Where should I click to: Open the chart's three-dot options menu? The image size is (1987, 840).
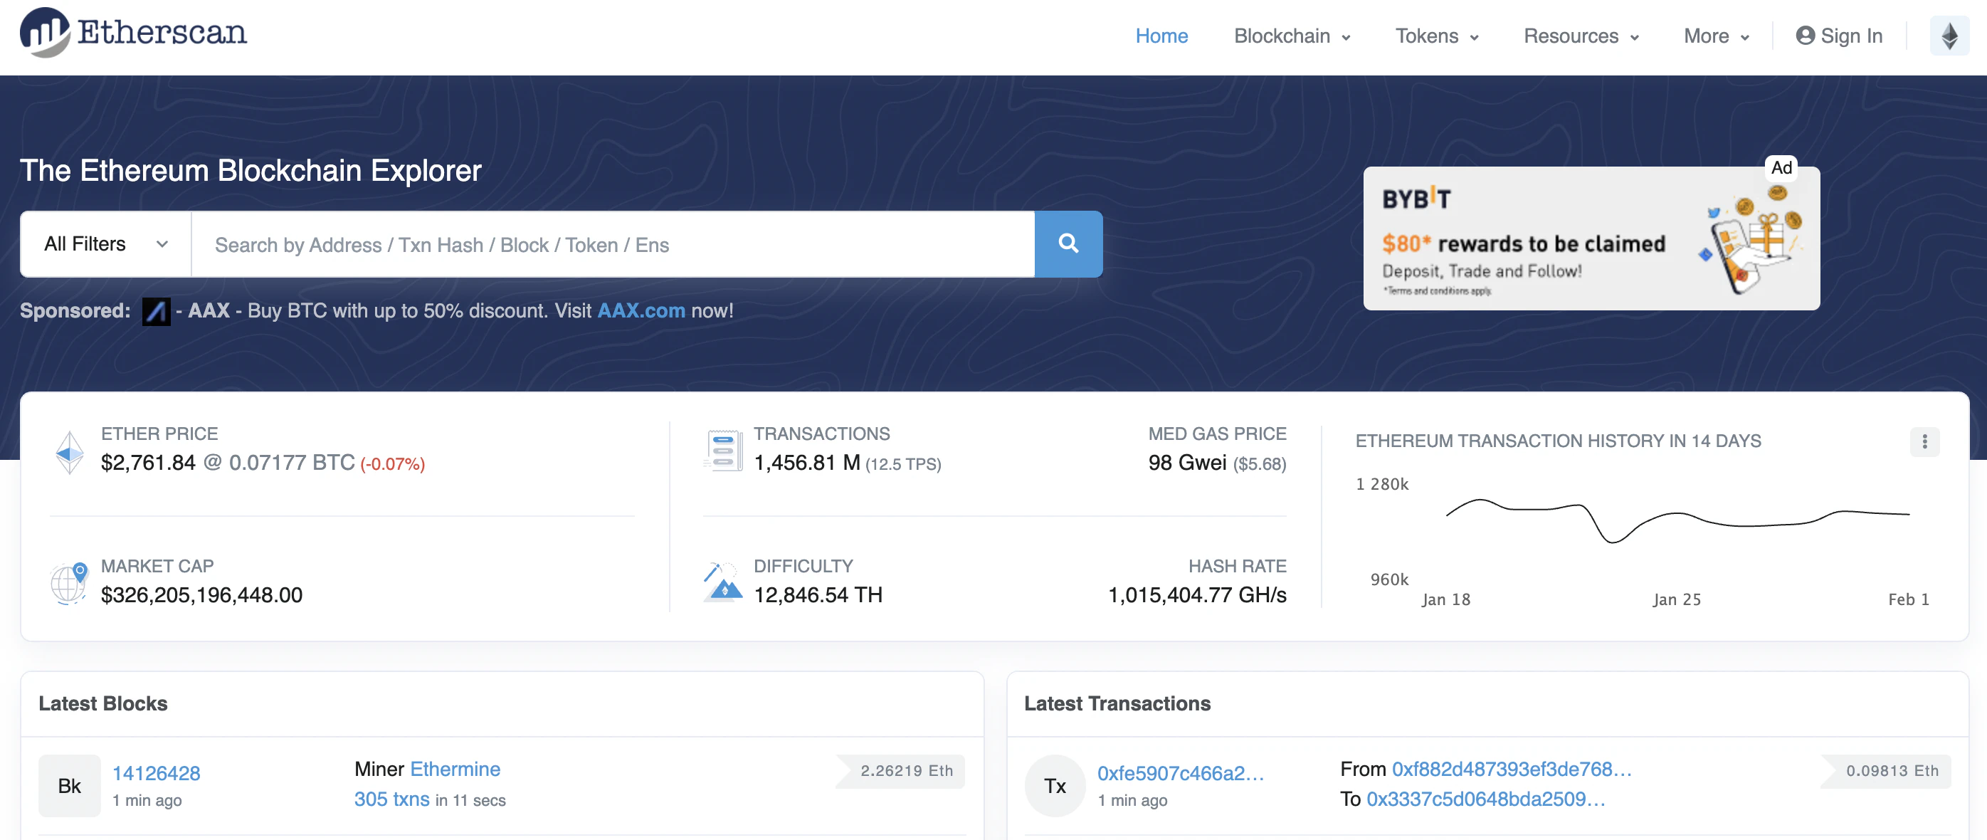tap(1924, 441)
